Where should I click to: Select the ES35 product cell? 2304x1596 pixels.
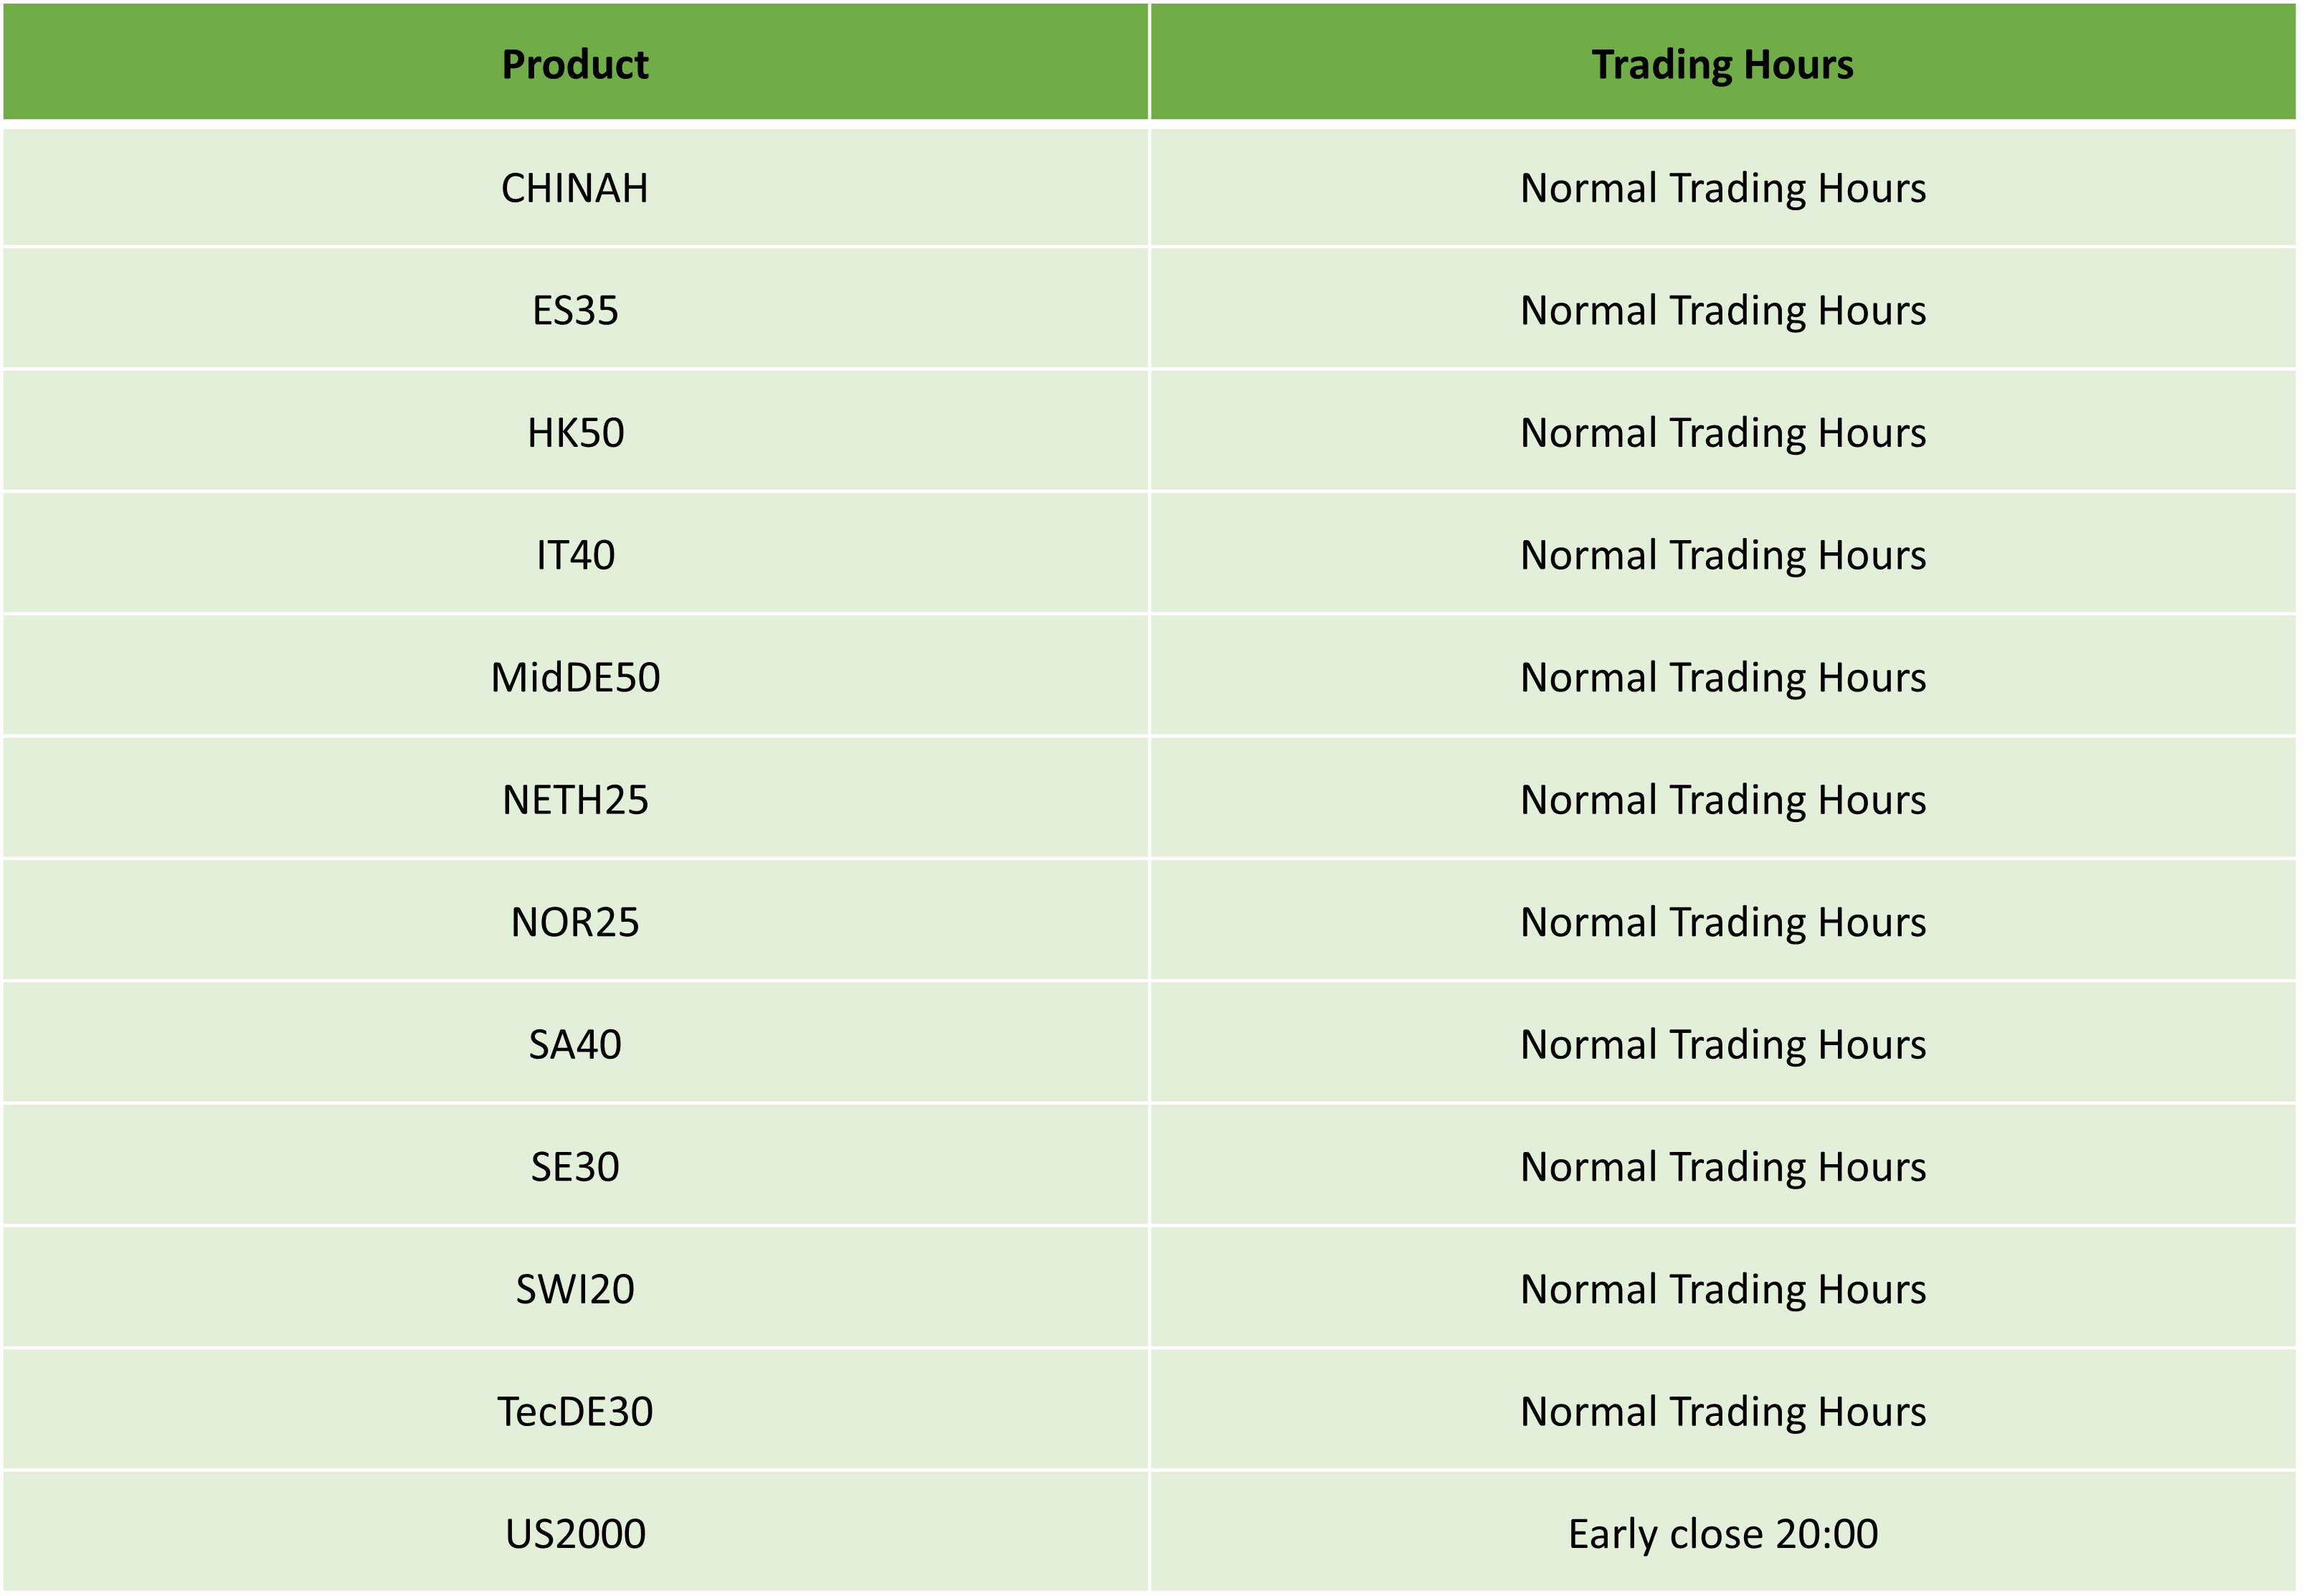(x=576, y=310)
